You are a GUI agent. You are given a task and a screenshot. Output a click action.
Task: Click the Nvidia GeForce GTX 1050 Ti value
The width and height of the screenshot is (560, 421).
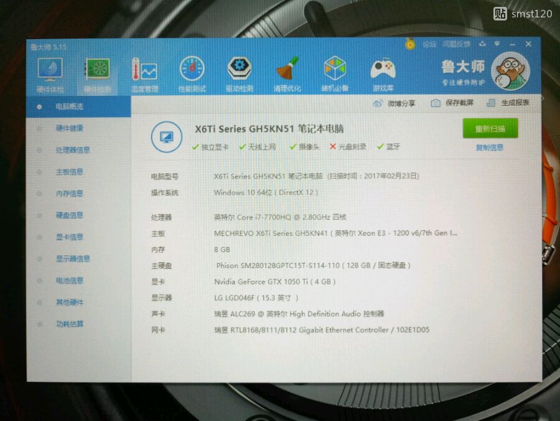[274, 282]
